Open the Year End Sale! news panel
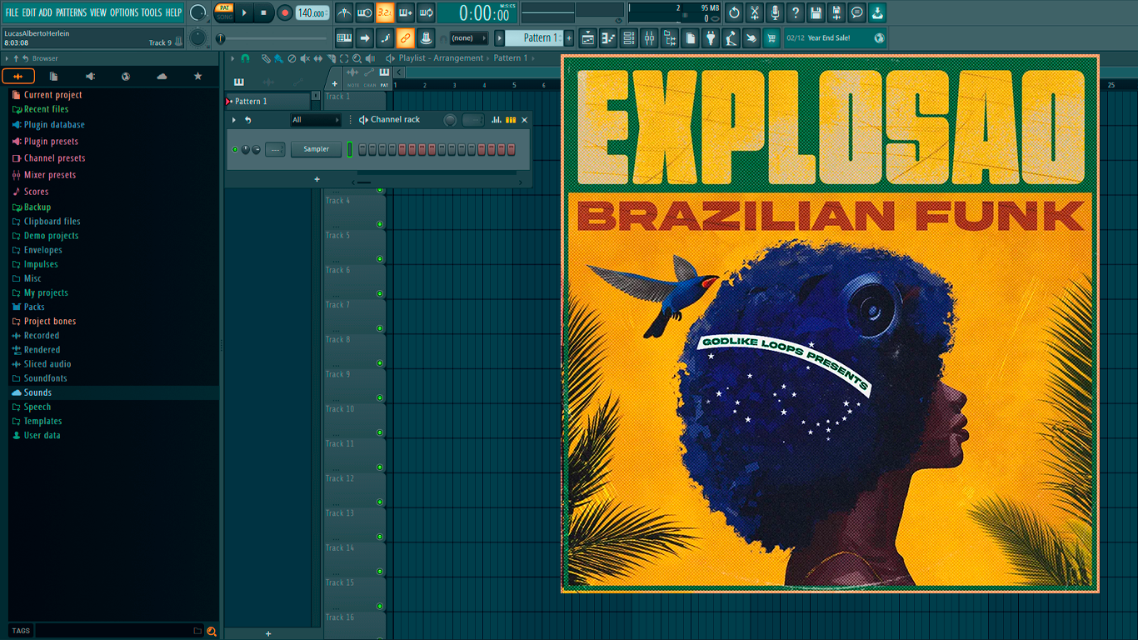1138x640 pixels. [x=836, y=37]
